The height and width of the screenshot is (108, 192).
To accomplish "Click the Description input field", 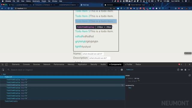I will click(x=100, y=58).
